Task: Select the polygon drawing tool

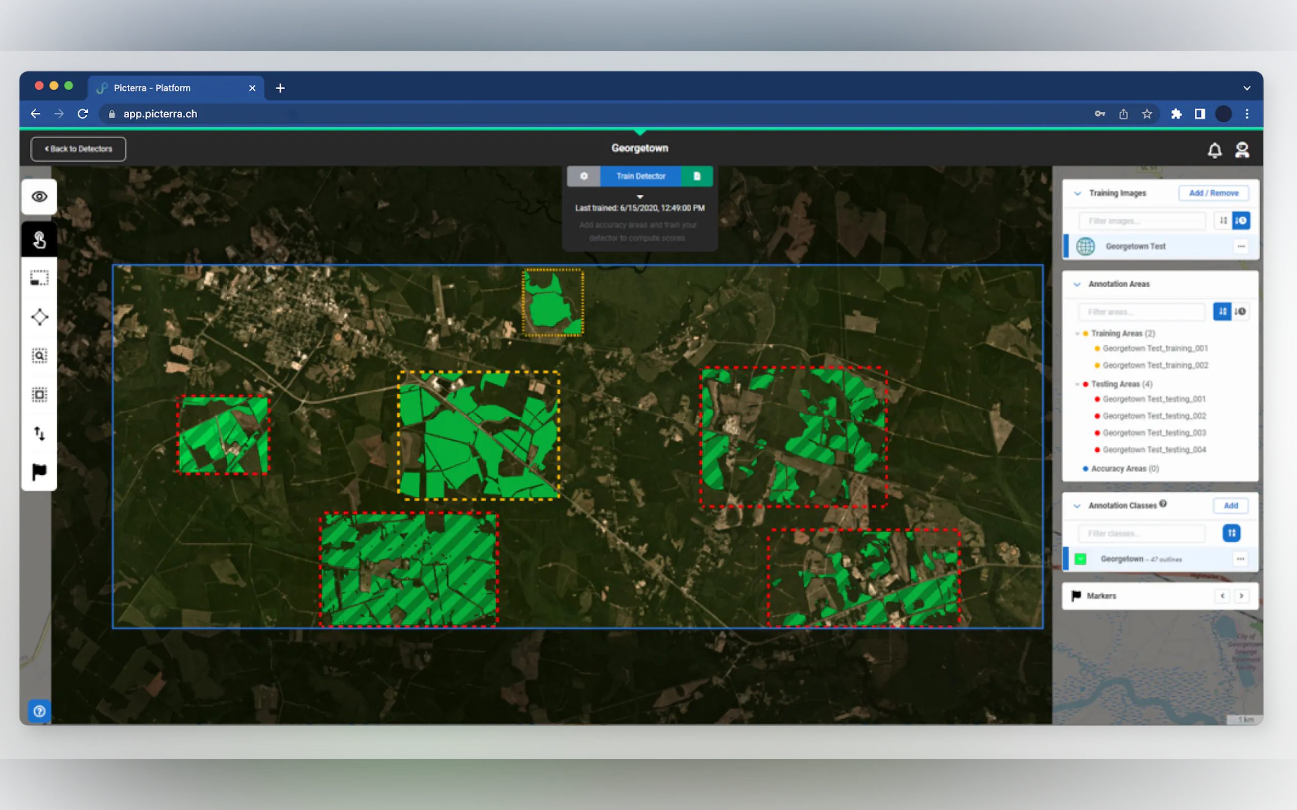Action: point(39,317)
